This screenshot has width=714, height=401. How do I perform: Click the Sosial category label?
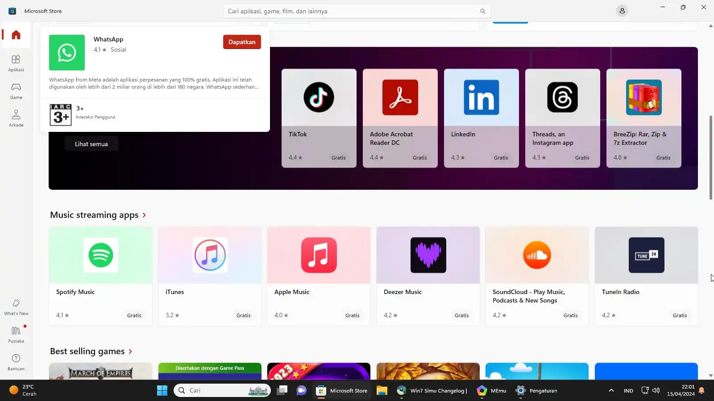(x=118, y=49)
